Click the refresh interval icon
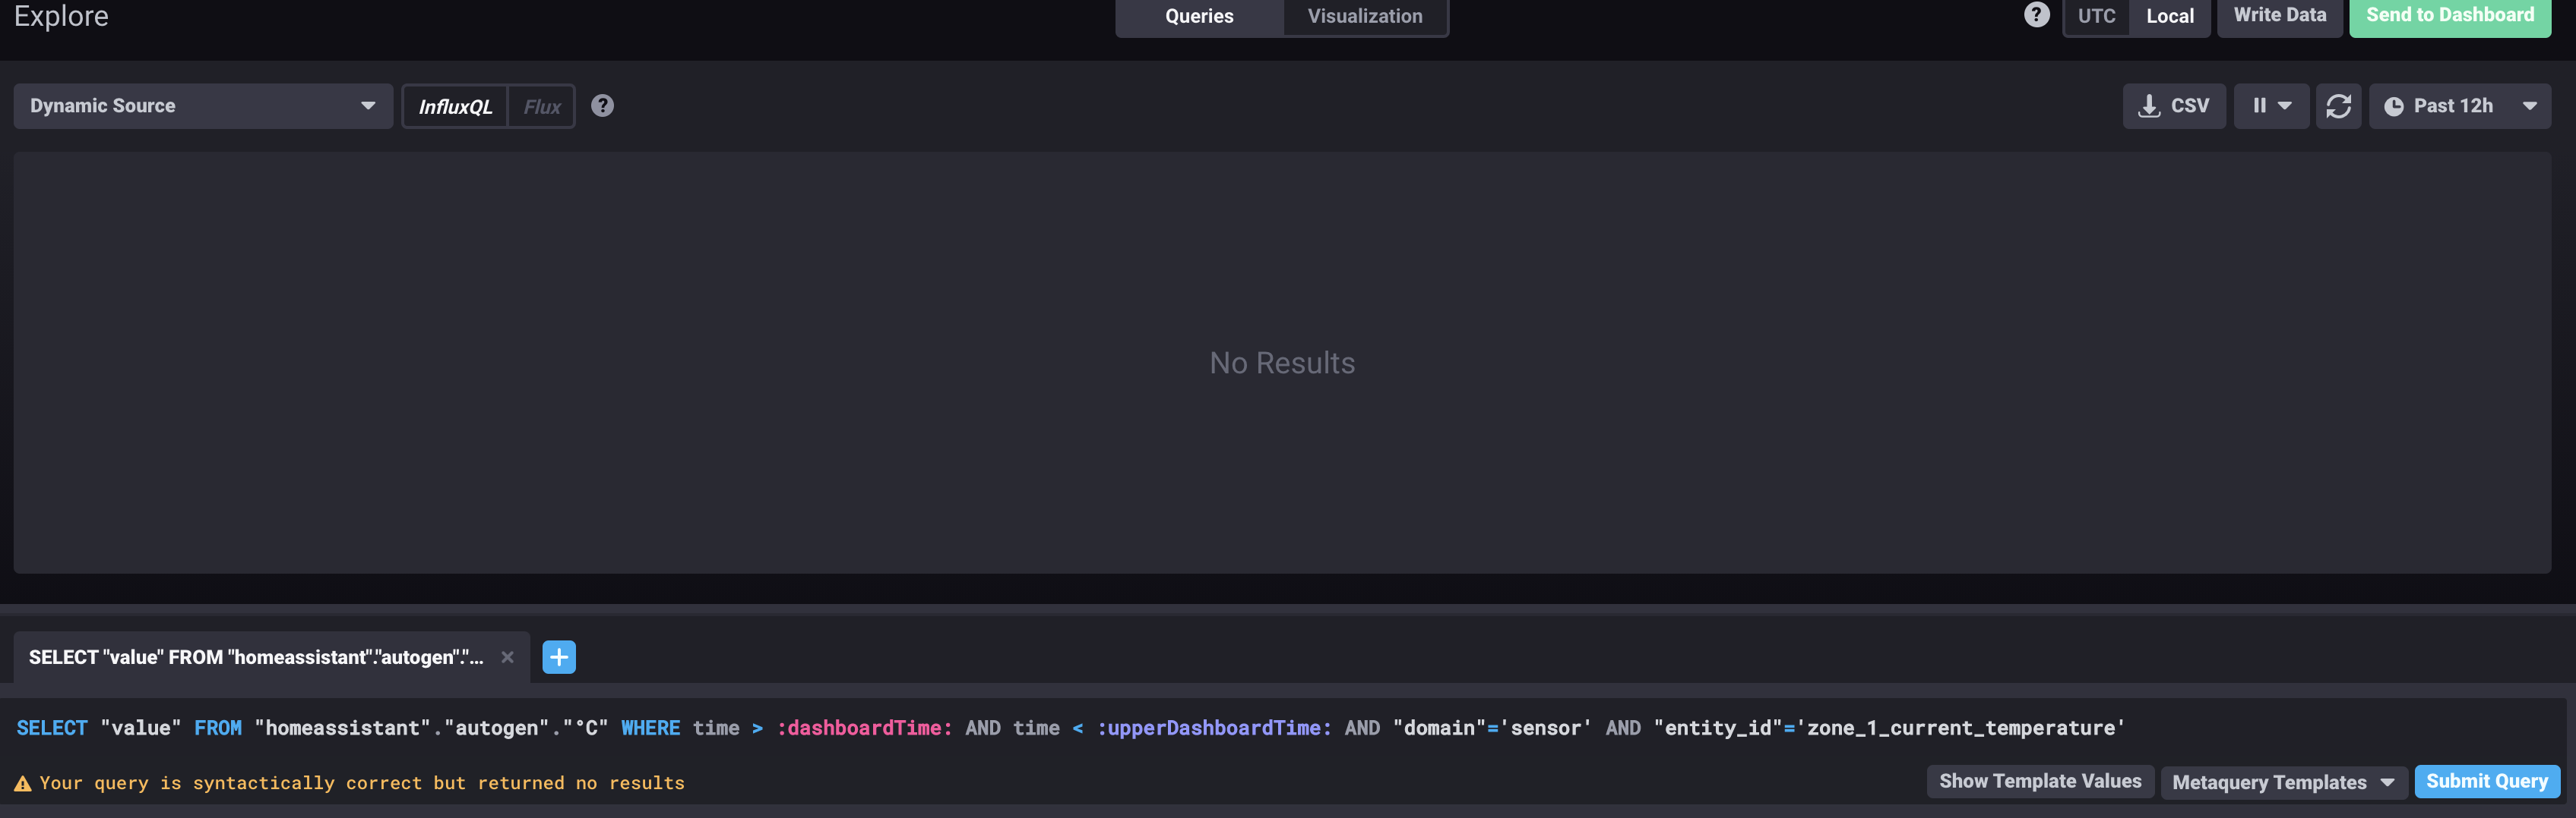The image size is (2576, 818). [2338, 106]
